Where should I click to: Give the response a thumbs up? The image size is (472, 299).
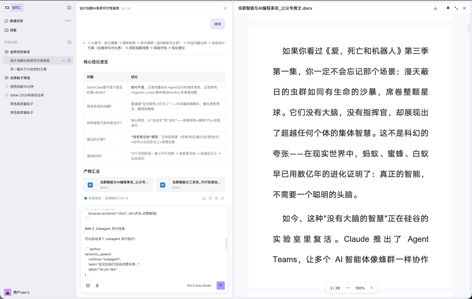pos(204,198)
